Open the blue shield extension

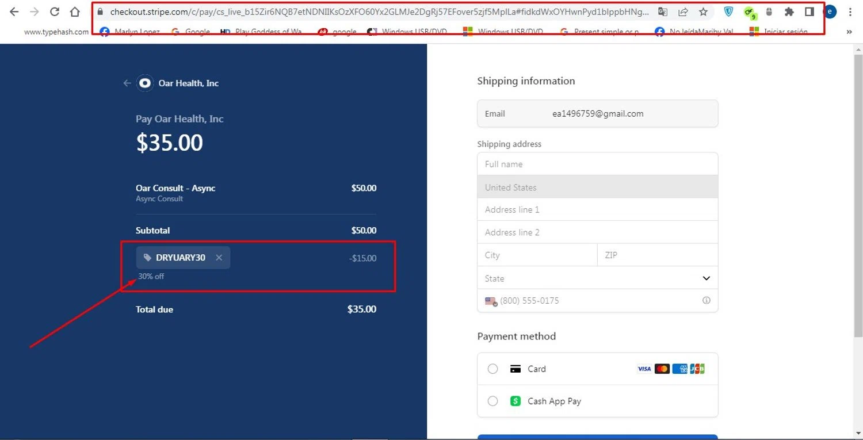728,12
